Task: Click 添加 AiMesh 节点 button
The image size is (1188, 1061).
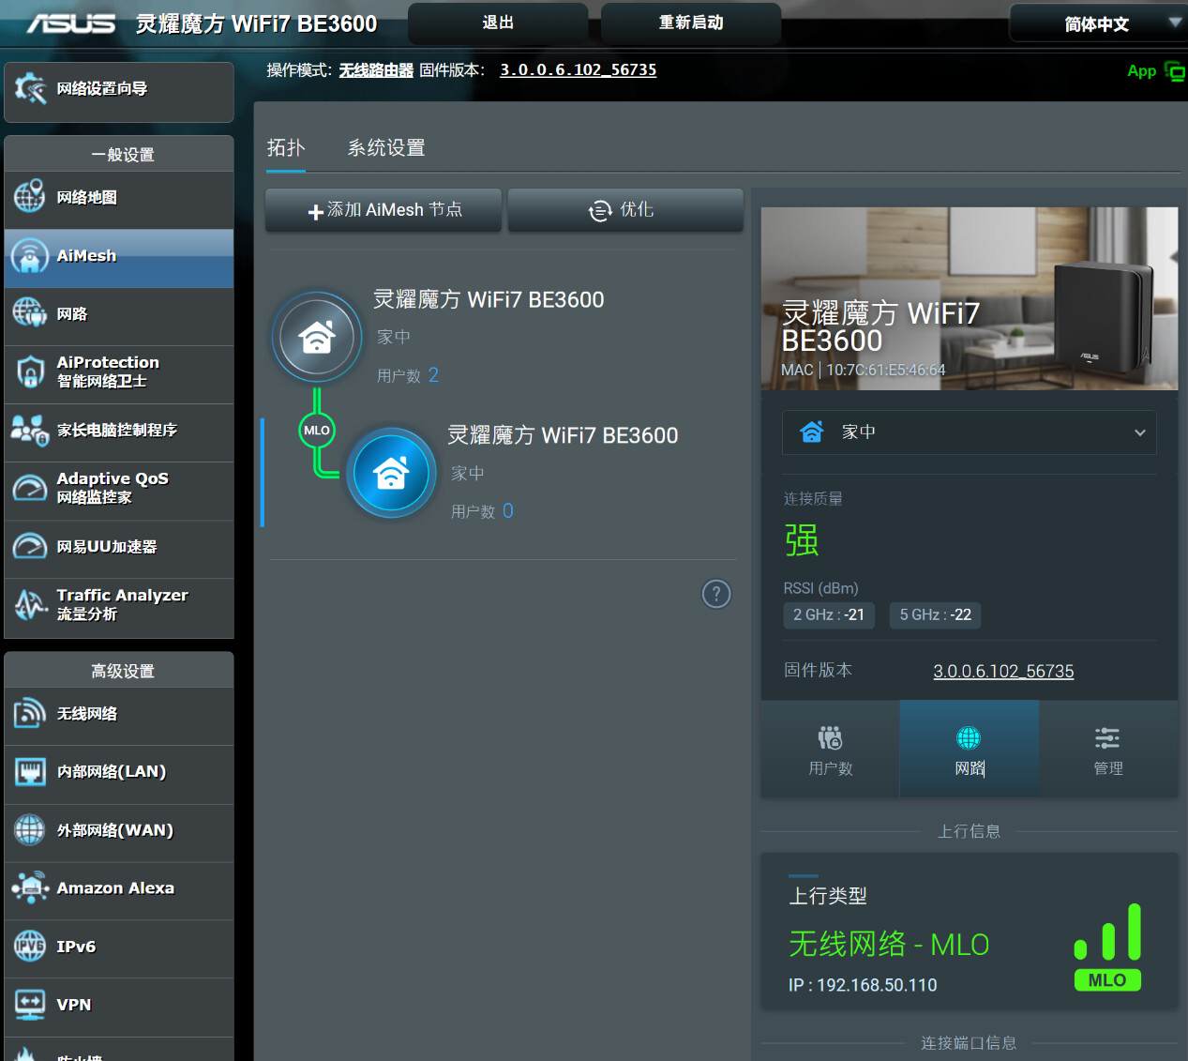Action: [383, 210]
